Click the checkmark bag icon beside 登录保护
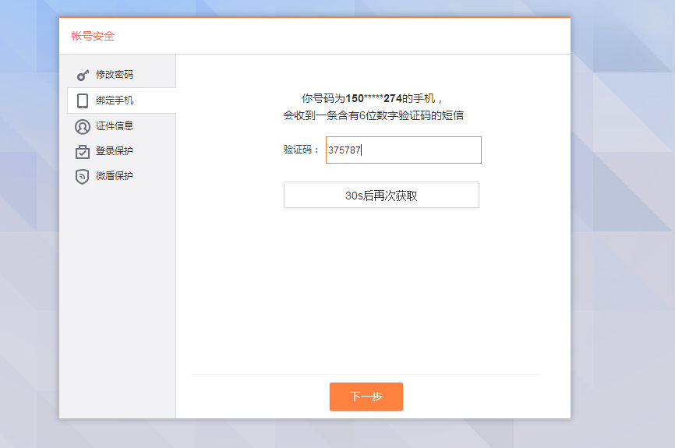This screenshot has height=448, width=675. click(82, 151)
